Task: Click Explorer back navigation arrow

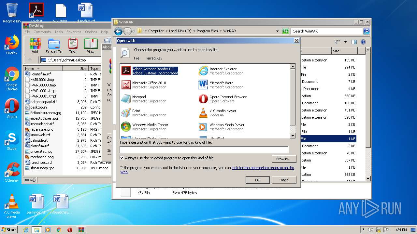Action: [x=118, y=31]
